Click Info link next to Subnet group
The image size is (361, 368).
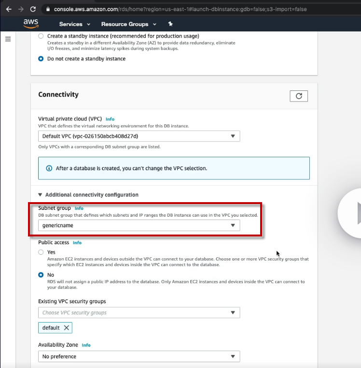(79, 208)
